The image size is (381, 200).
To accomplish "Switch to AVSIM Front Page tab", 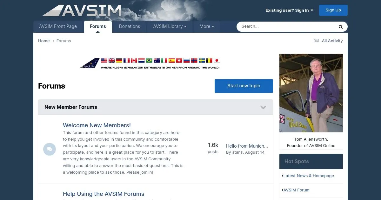I will coord(58,26).
